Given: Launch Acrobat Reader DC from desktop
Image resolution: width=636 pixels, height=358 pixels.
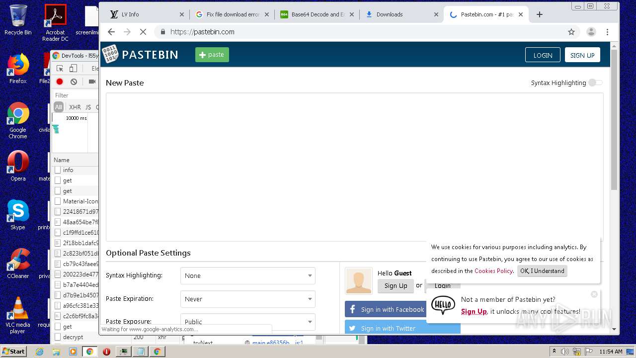Looking at the screenshot, I should click(55, 22).
